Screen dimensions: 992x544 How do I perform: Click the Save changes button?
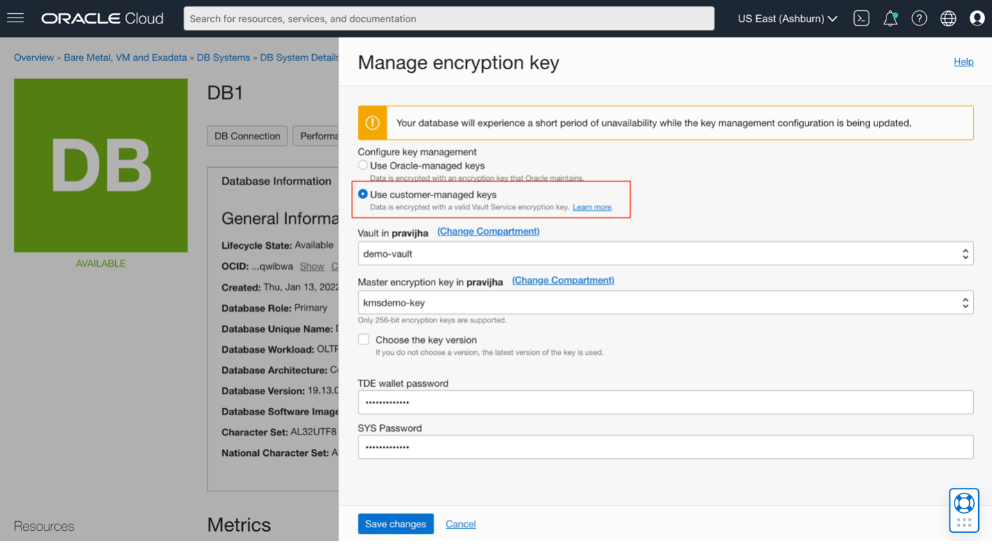point(395,524)
